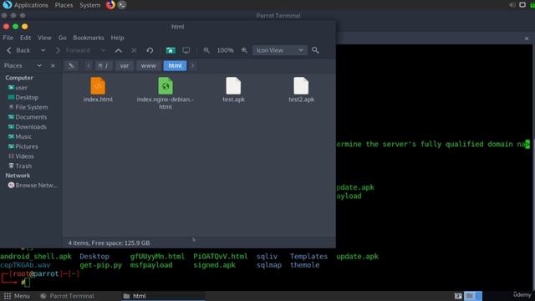Click the Parrot logo Applications icon
535x301 pixels.
pos(8,5)
